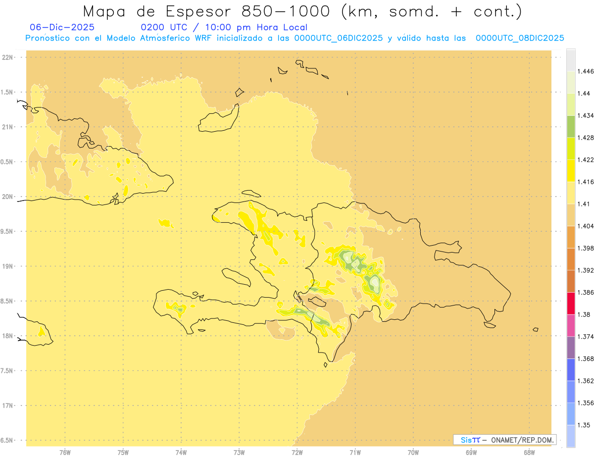
Task: Click the legend value '1.428'
Action: pyautogui.click(x=585, y=138)
